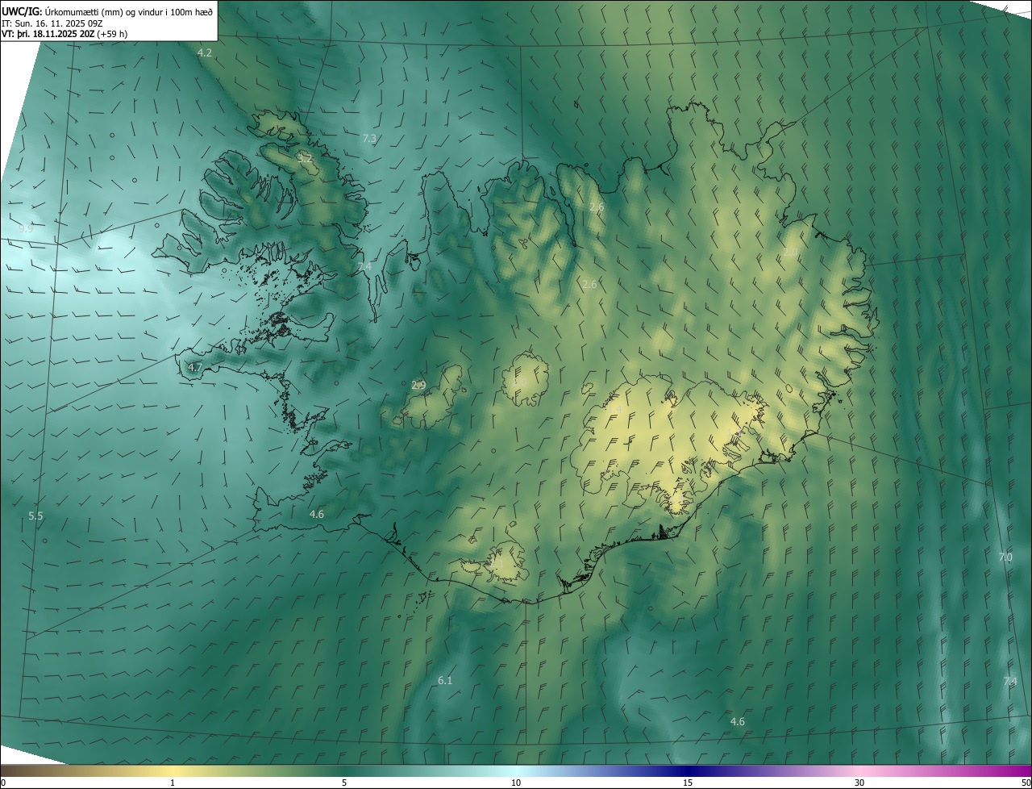Click the colour scale tick labelled 0
This screenshot has width=1032, height=789.
3,783
